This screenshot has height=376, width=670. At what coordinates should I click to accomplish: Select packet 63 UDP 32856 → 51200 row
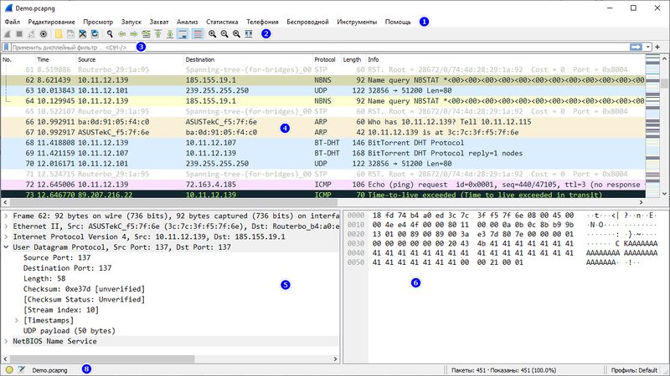click(x=322, y=90)
